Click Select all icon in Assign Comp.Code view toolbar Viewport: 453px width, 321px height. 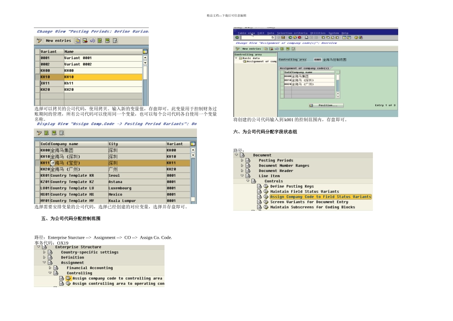[x=47, y=133]
